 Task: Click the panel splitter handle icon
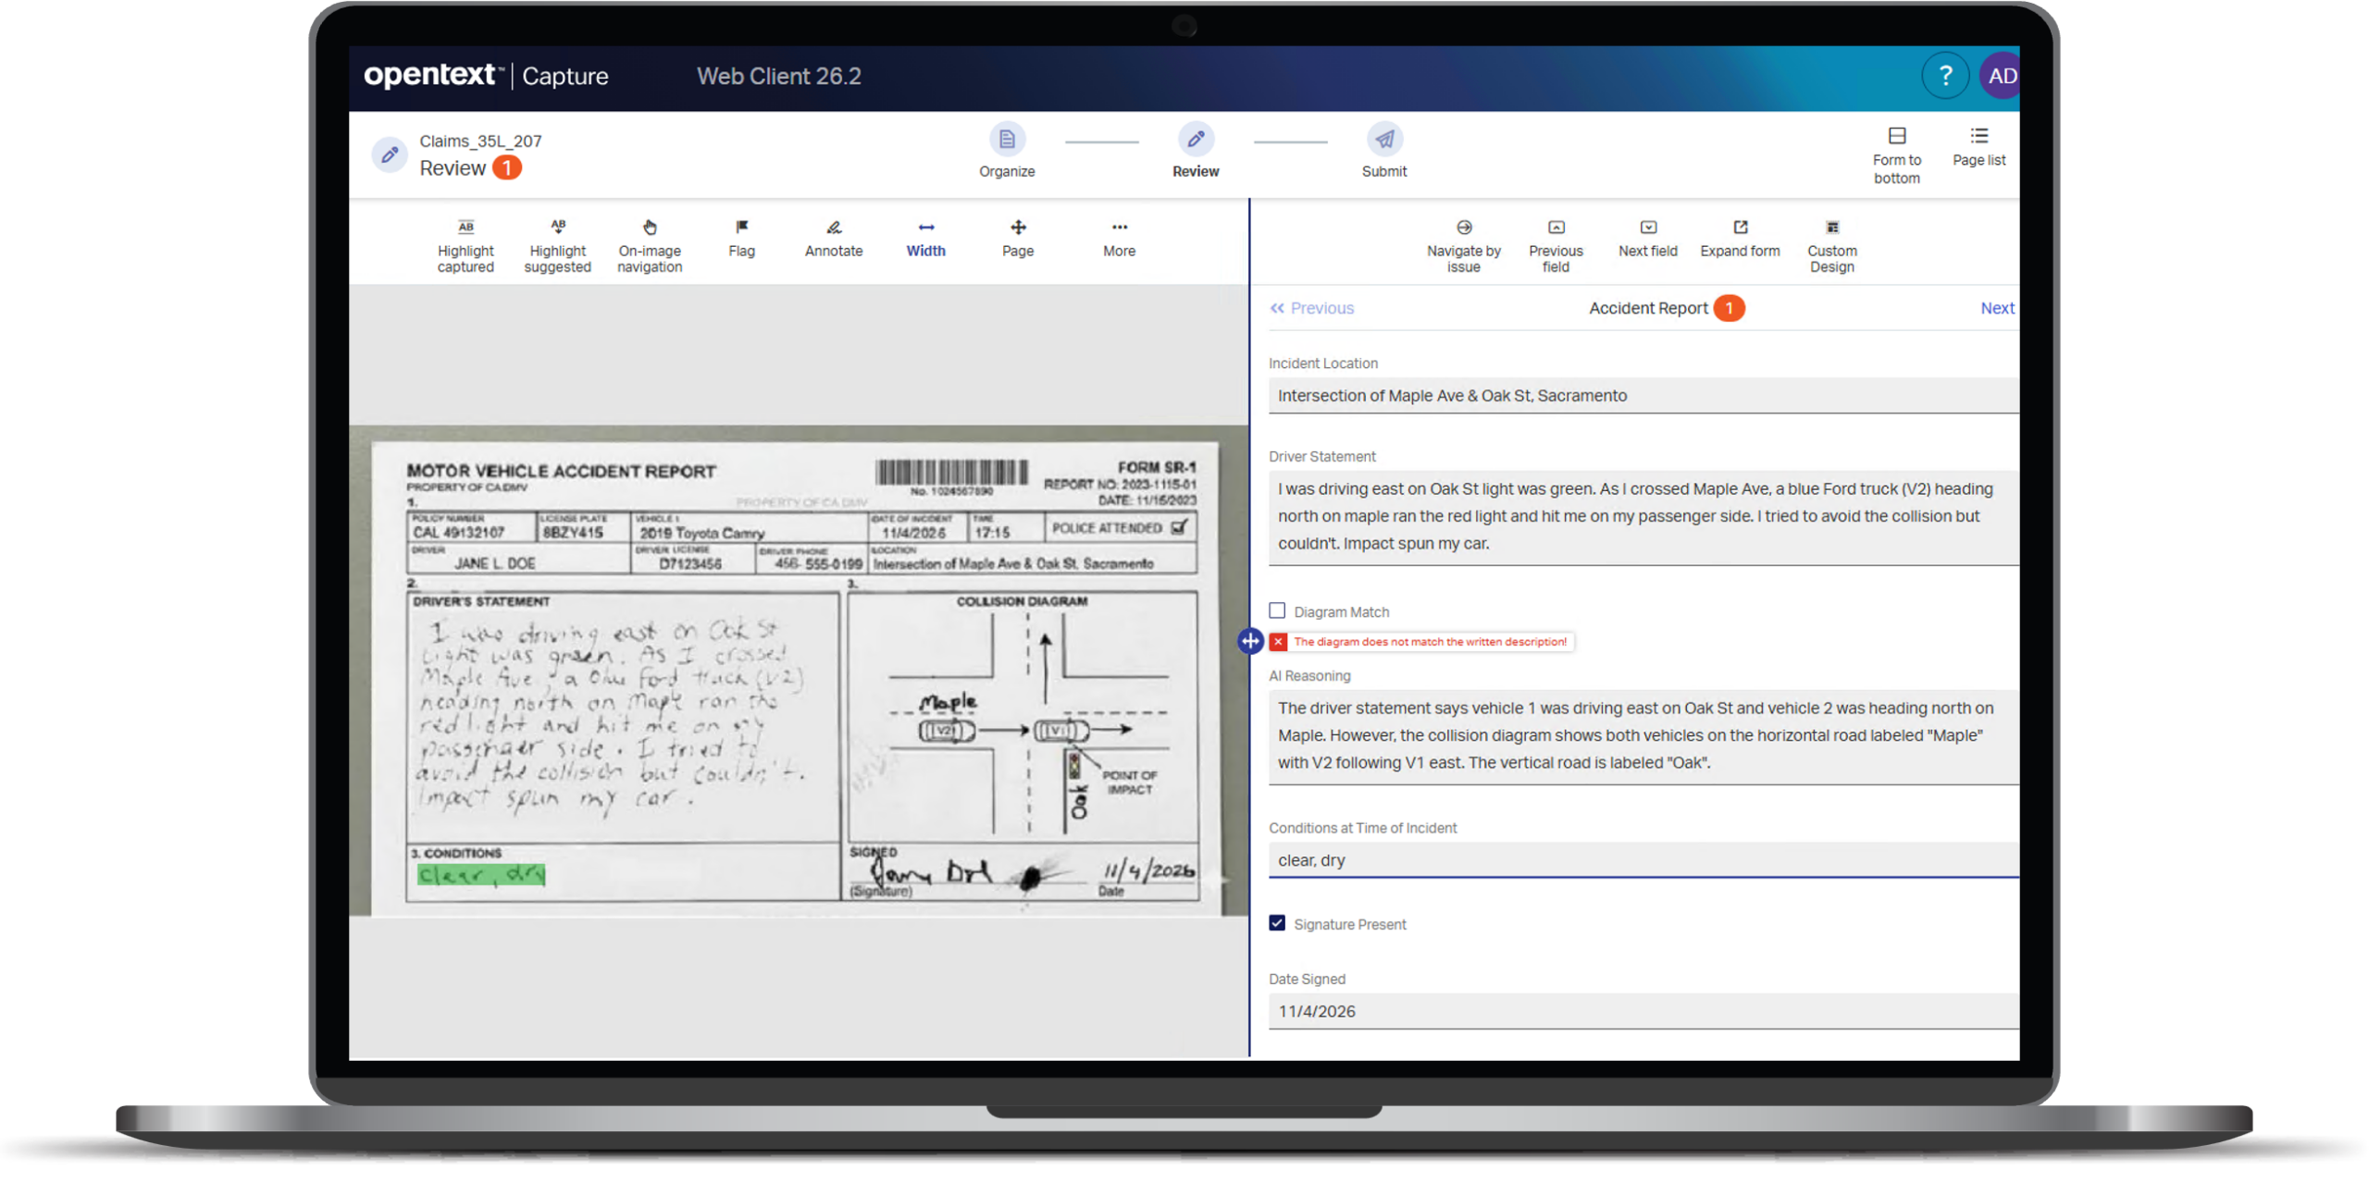click(x=1249, y=640)
